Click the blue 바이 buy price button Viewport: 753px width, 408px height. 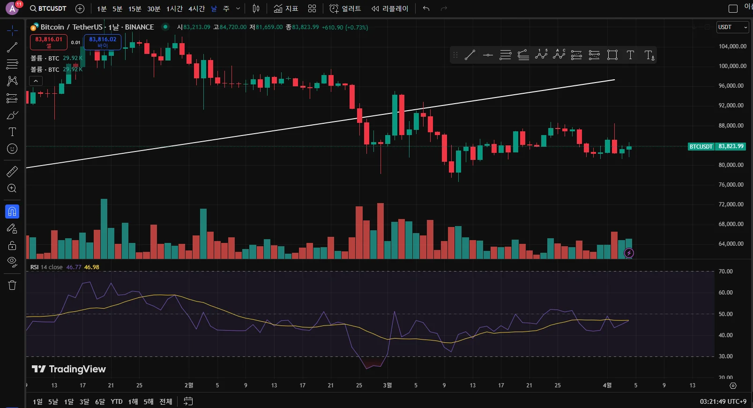click(103, 42)
